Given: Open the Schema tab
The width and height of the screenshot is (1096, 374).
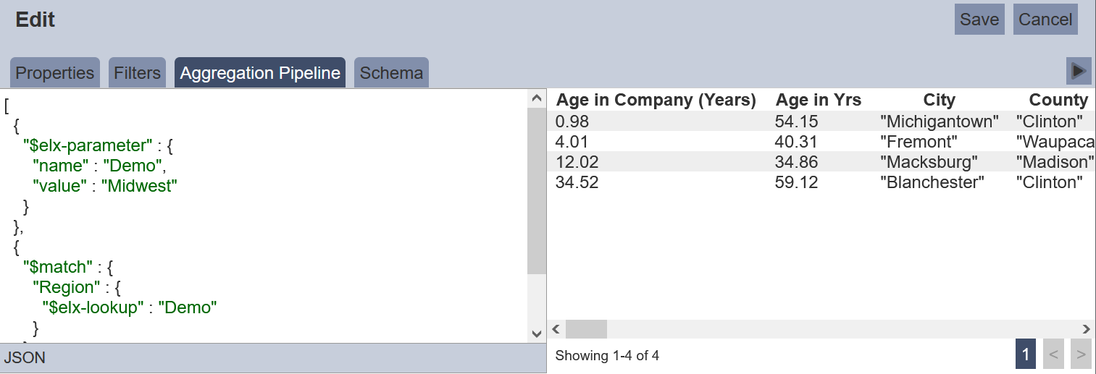Looking at the screenshot, I should click(391, 73).
